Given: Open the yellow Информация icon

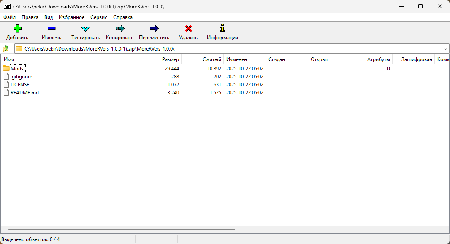Looking at the screenshot, I should click(x=222, y=29).
